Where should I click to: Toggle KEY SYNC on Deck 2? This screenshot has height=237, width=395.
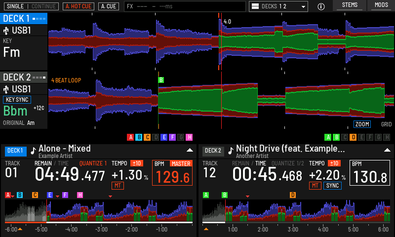17,100
